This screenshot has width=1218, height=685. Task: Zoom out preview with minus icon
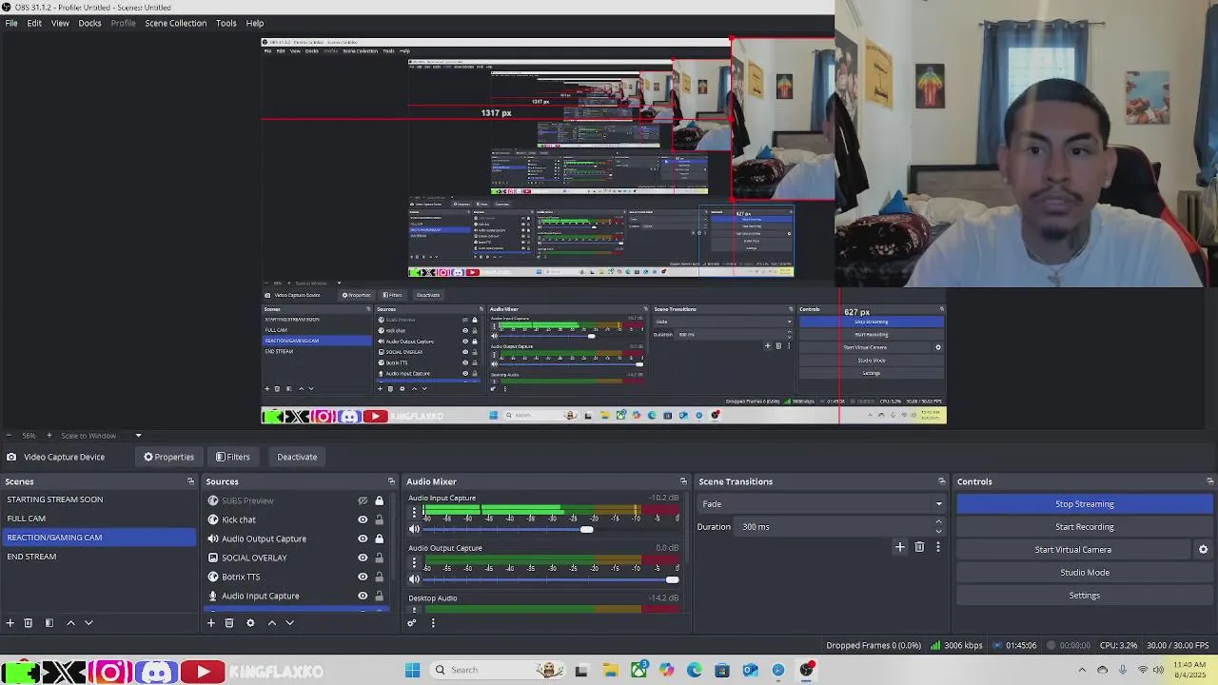pyautogui.click(x=9, y=436)
